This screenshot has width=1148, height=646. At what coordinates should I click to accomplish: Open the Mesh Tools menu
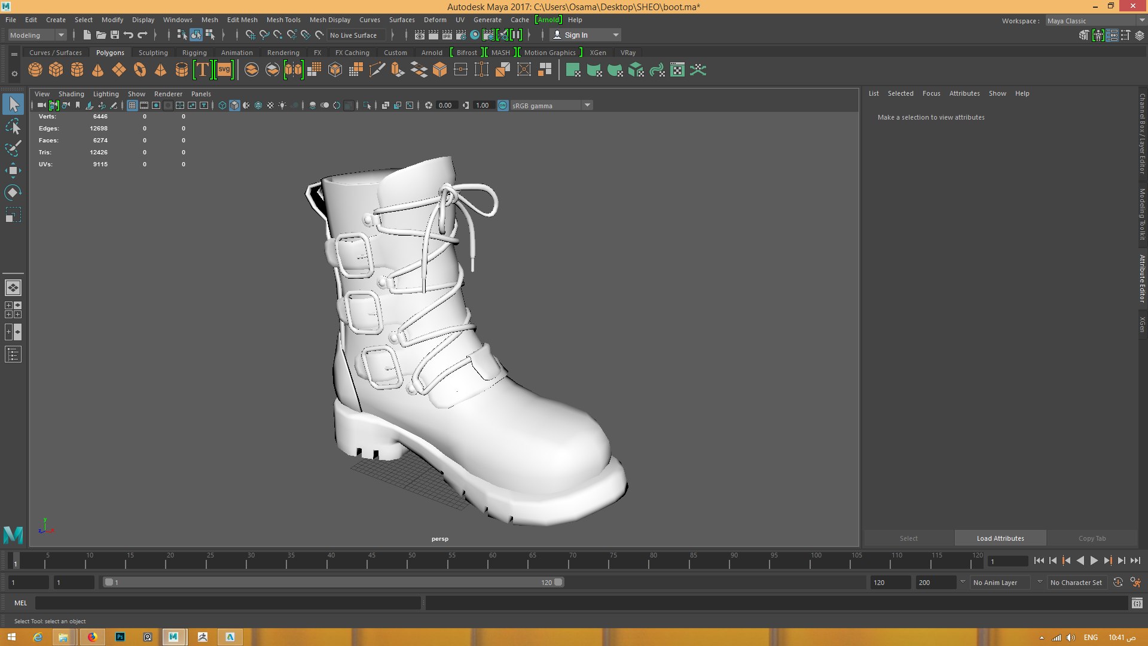283,20
